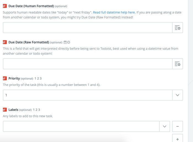Image resolution: width=193 pixels, height=142 pixels.
Task: Click the Todoist icon beside Labels
Action: (5, 110)
